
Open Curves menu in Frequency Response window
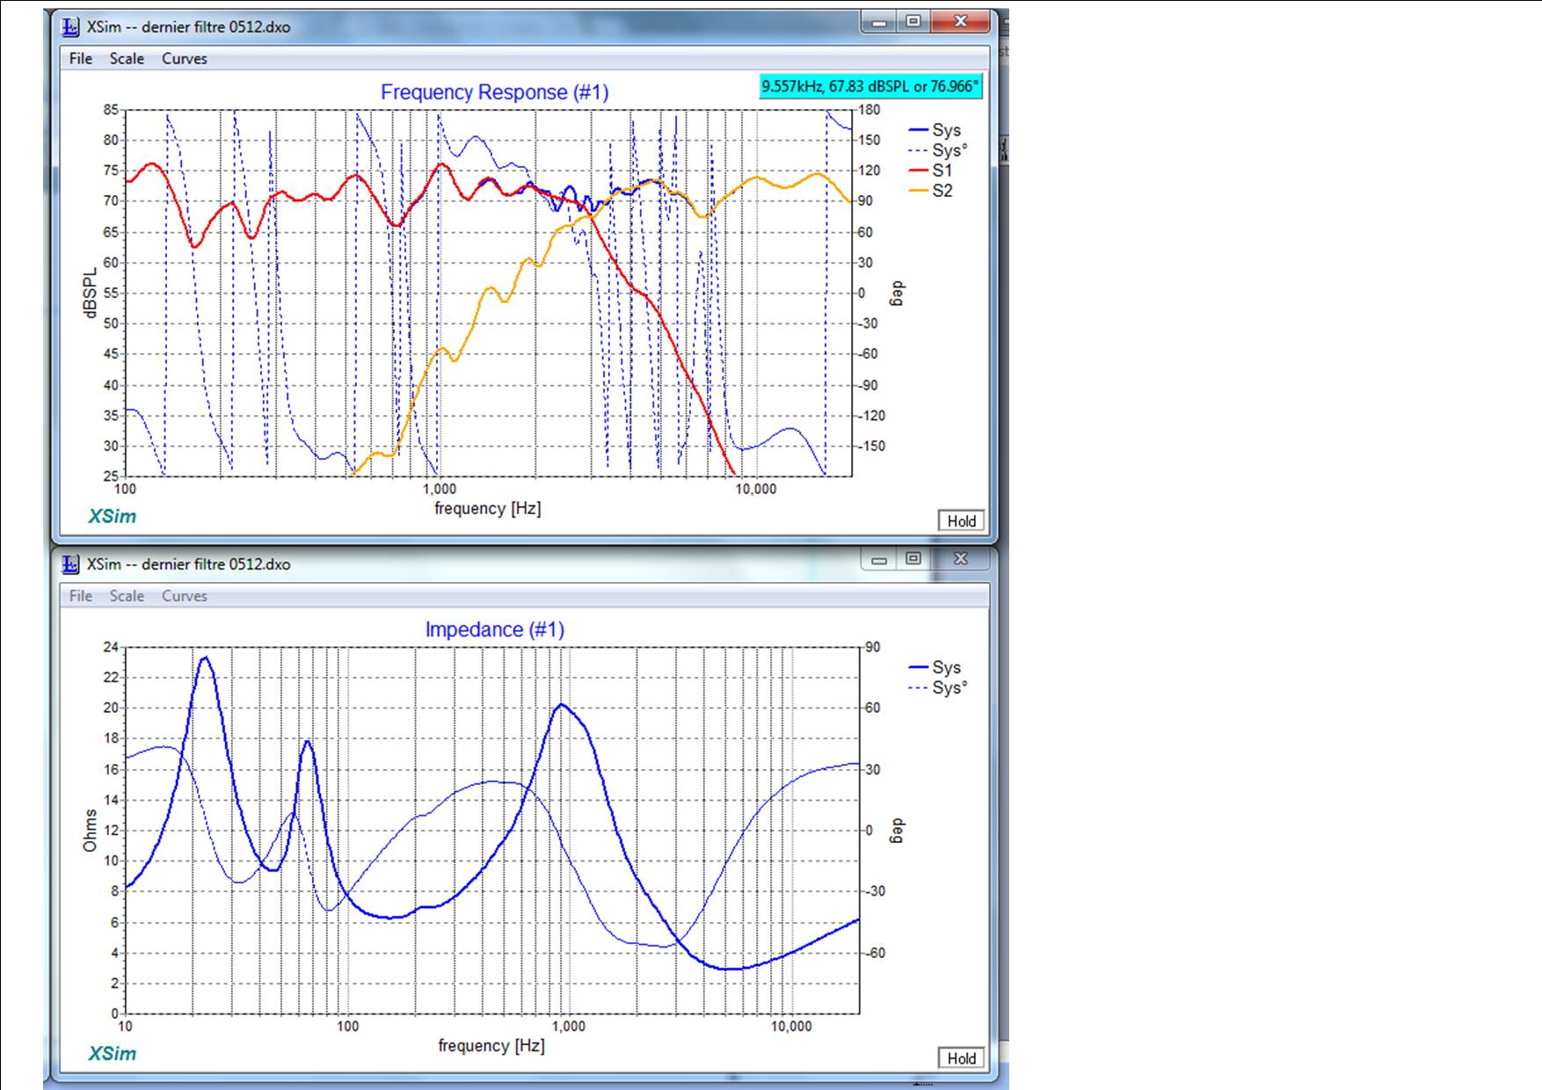pyautogui.click(x=185, y=58)
